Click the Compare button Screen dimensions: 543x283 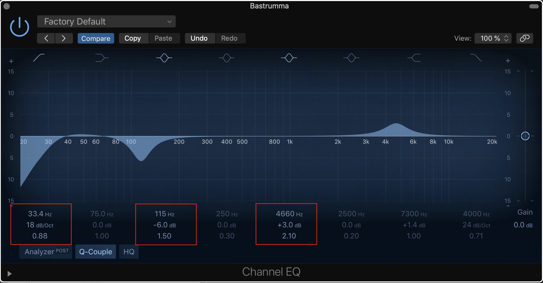click(x=96, y=38)
